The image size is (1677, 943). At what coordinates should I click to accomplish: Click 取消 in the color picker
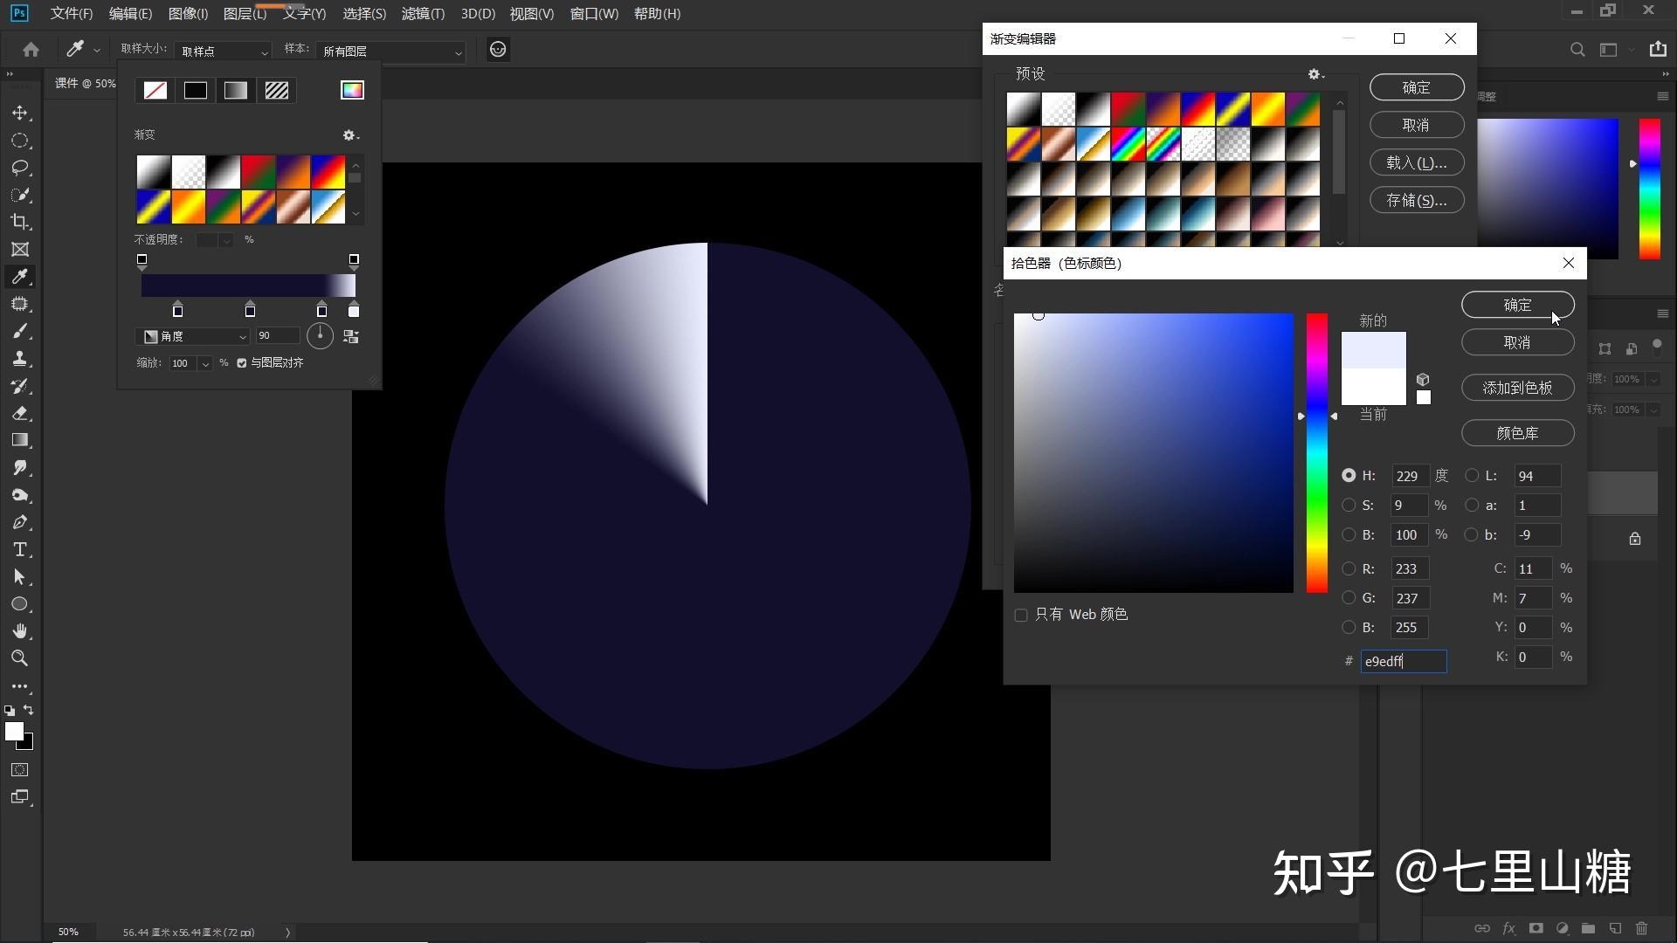click(1518, 342)
